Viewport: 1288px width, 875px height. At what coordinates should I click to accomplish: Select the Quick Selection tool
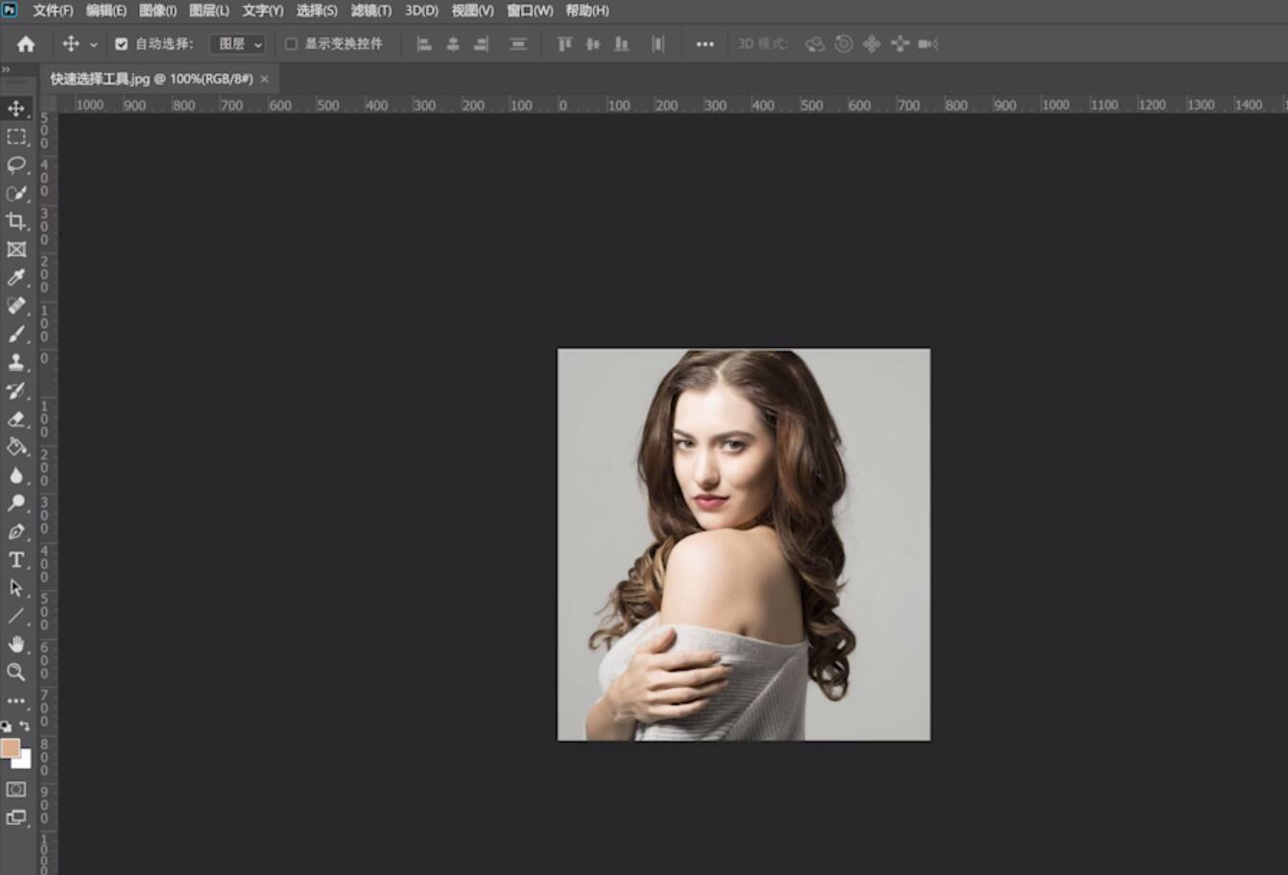click(x=16, y=193)
